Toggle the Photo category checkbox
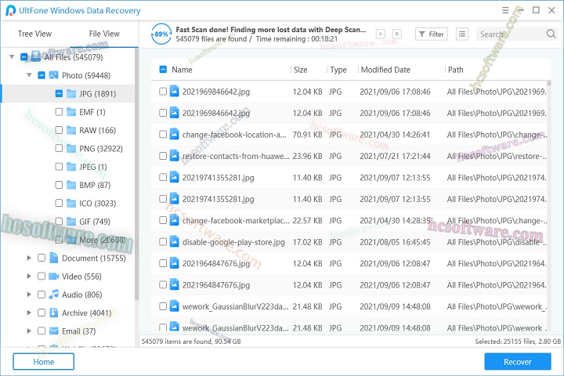The width and height of the screenshot is (564, 376). point(42,75)
